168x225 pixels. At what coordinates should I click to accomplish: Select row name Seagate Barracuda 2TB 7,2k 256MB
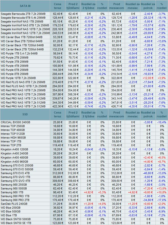(23, 14)
